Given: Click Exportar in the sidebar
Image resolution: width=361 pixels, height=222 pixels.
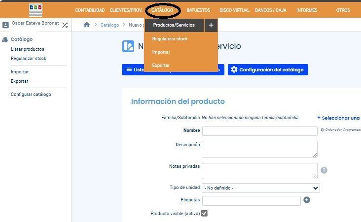Looking at the screenshot, I should 20,81.
